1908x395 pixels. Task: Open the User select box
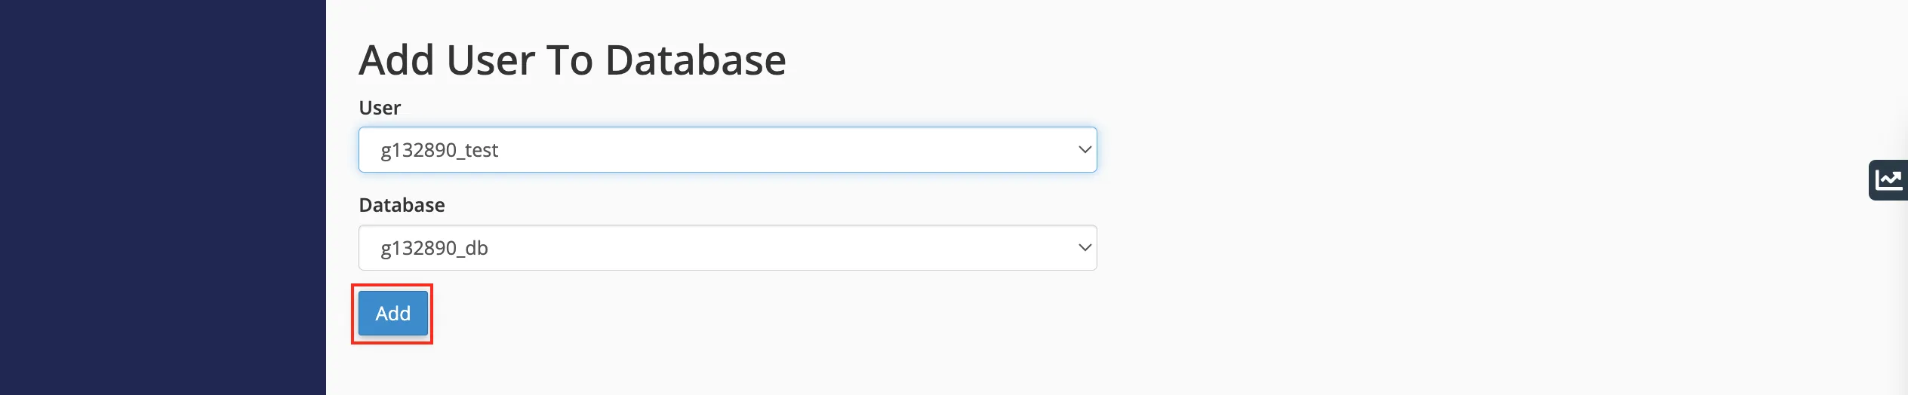pyautogui.click(x=728, y=149)
